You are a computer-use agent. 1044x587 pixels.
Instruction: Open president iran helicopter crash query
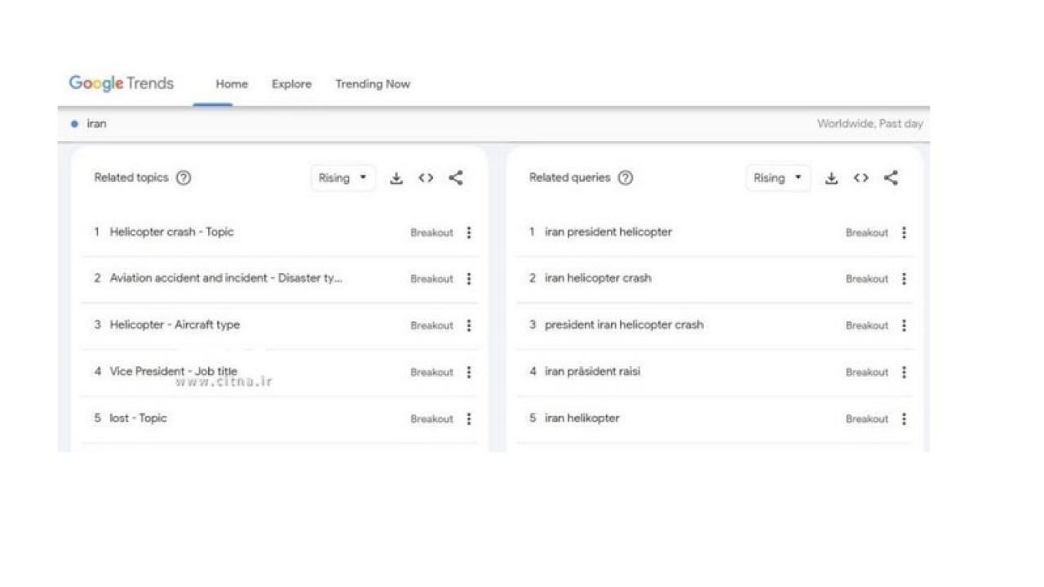(x=624, y=324)
